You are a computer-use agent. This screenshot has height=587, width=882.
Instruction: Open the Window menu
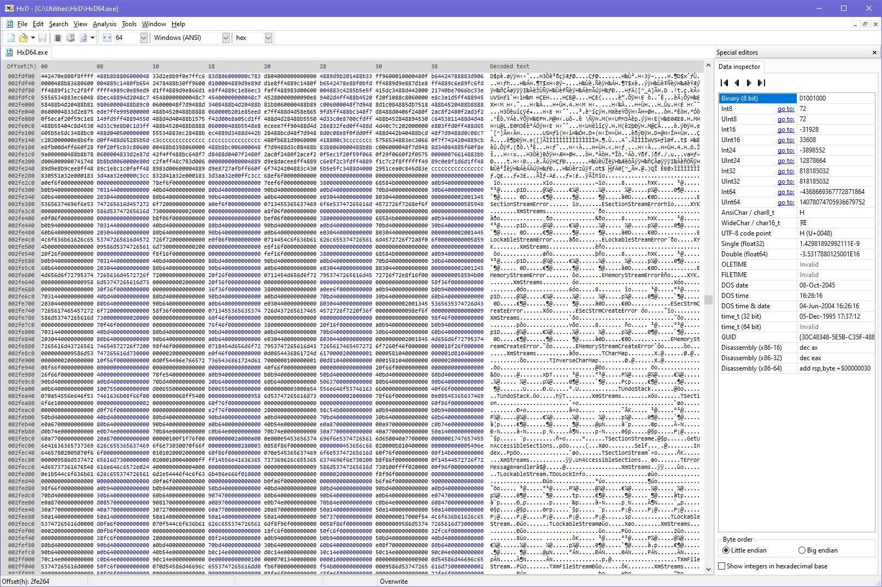[x=154, y=24]
